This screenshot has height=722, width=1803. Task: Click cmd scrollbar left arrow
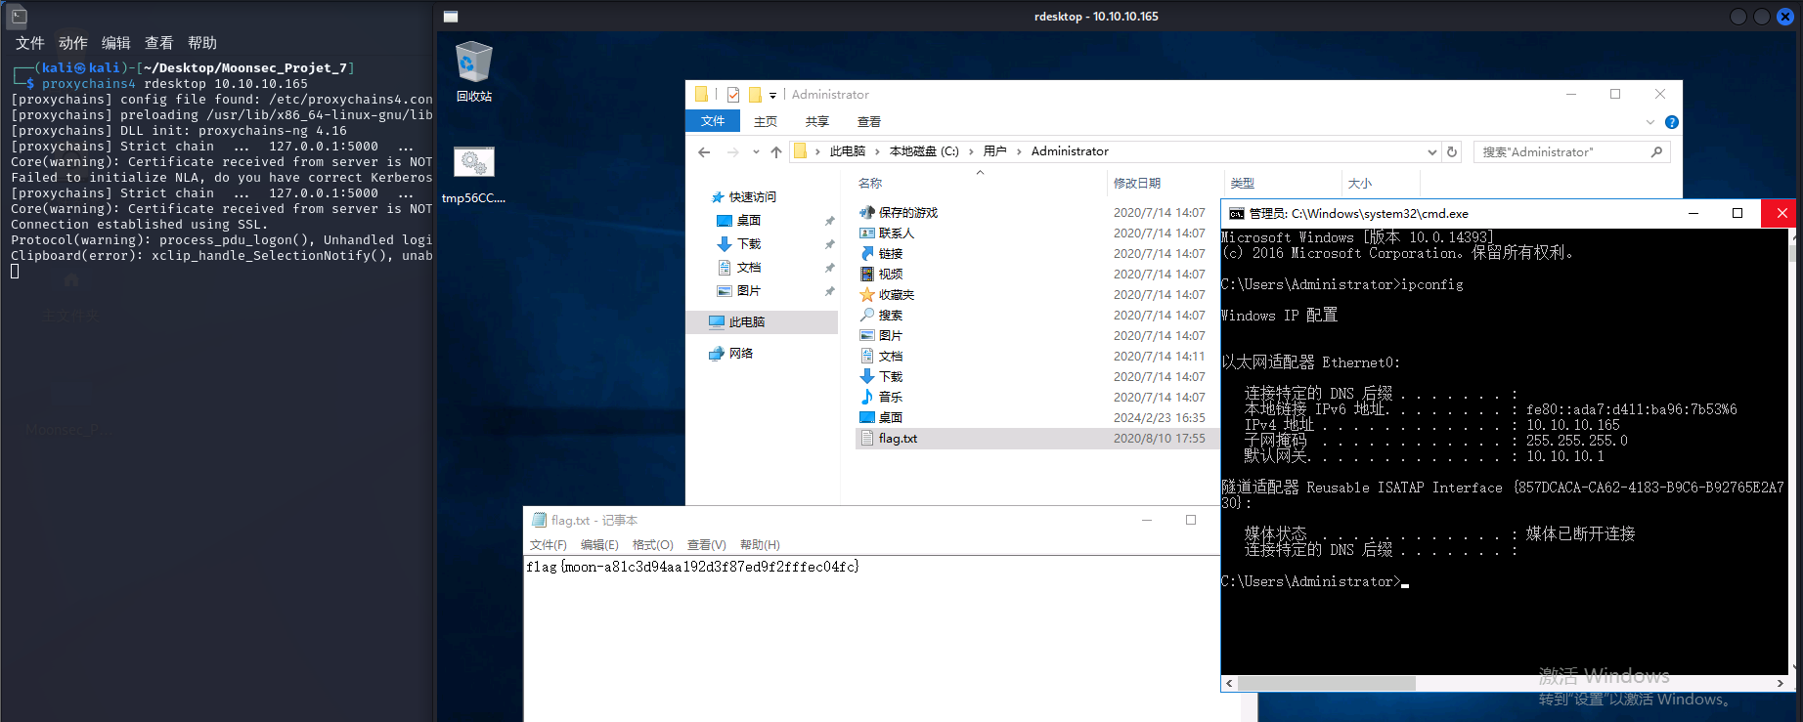tap(1230, 684)
